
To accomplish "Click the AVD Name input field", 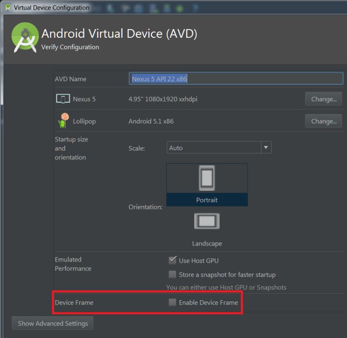I will [x=236, y=79].
